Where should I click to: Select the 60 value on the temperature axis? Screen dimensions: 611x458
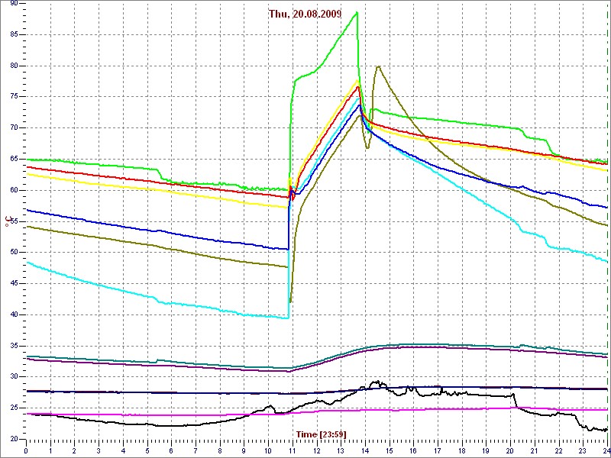14,190
